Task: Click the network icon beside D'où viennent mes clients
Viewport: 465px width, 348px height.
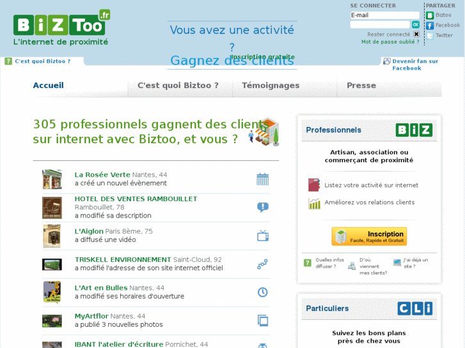Action: (x=352, y=266)
